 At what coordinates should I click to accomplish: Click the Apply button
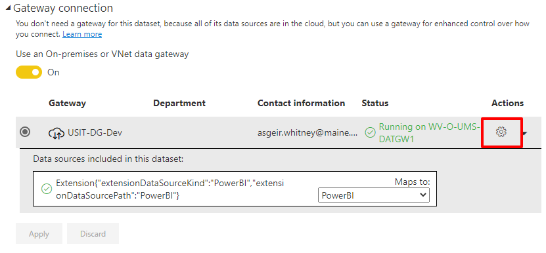39,233
